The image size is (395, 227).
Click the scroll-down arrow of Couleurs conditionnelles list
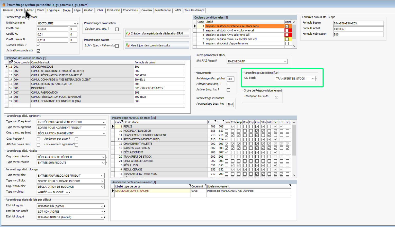click(294, 46)
